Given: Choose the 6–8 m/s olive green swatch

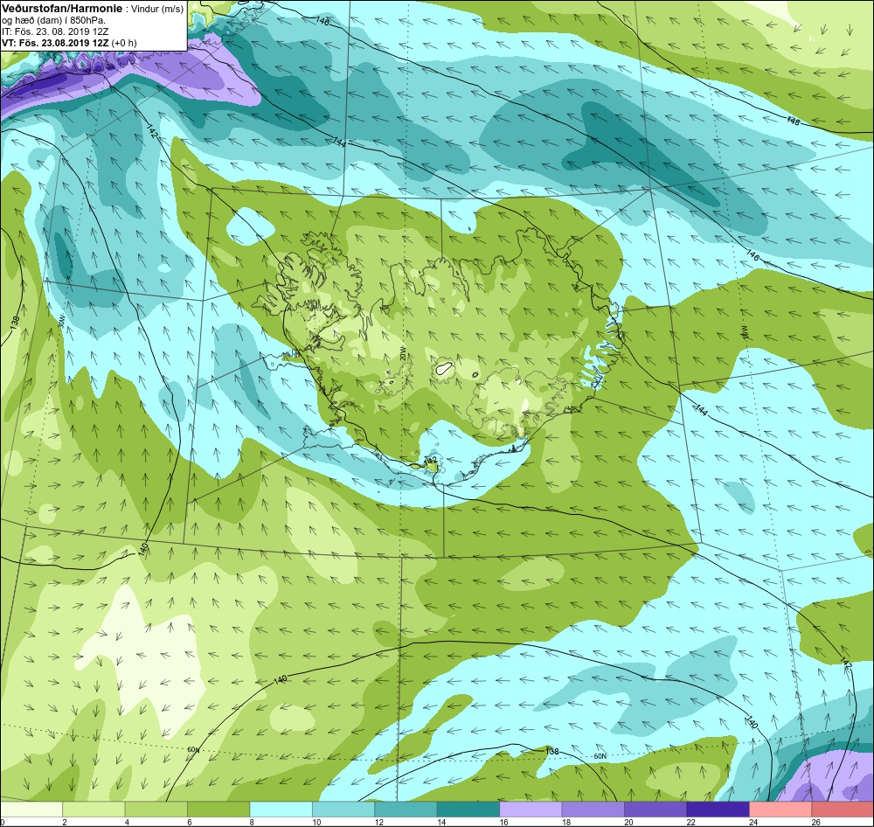Looking at the screenshot, I should [x=218, y=809].
